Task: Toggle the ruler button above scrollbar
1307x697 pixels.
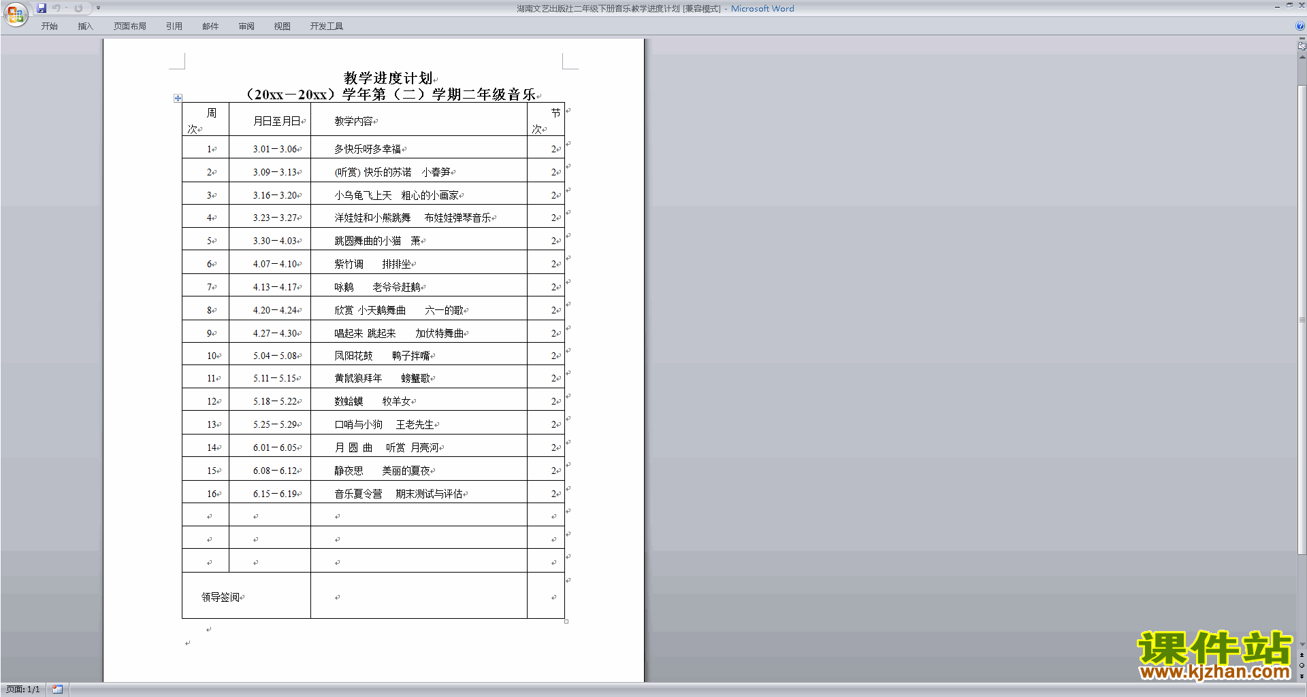Action: [x=1302, y=46]
